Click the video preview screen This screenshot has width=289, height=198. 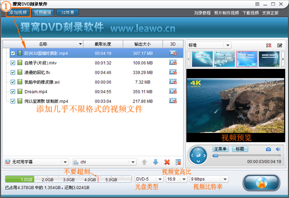pos(236,106)
